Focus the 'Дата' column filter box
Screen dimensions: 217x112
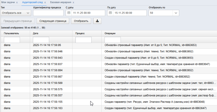click(41, 40)
